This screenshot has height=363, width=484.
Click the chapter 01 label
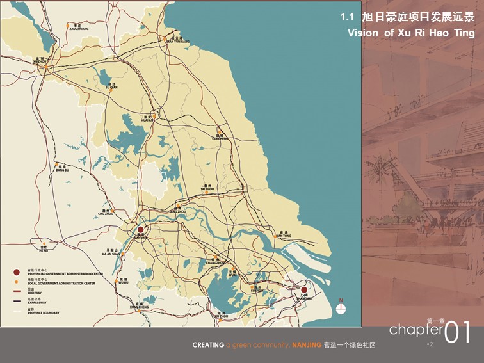[431, 331]
